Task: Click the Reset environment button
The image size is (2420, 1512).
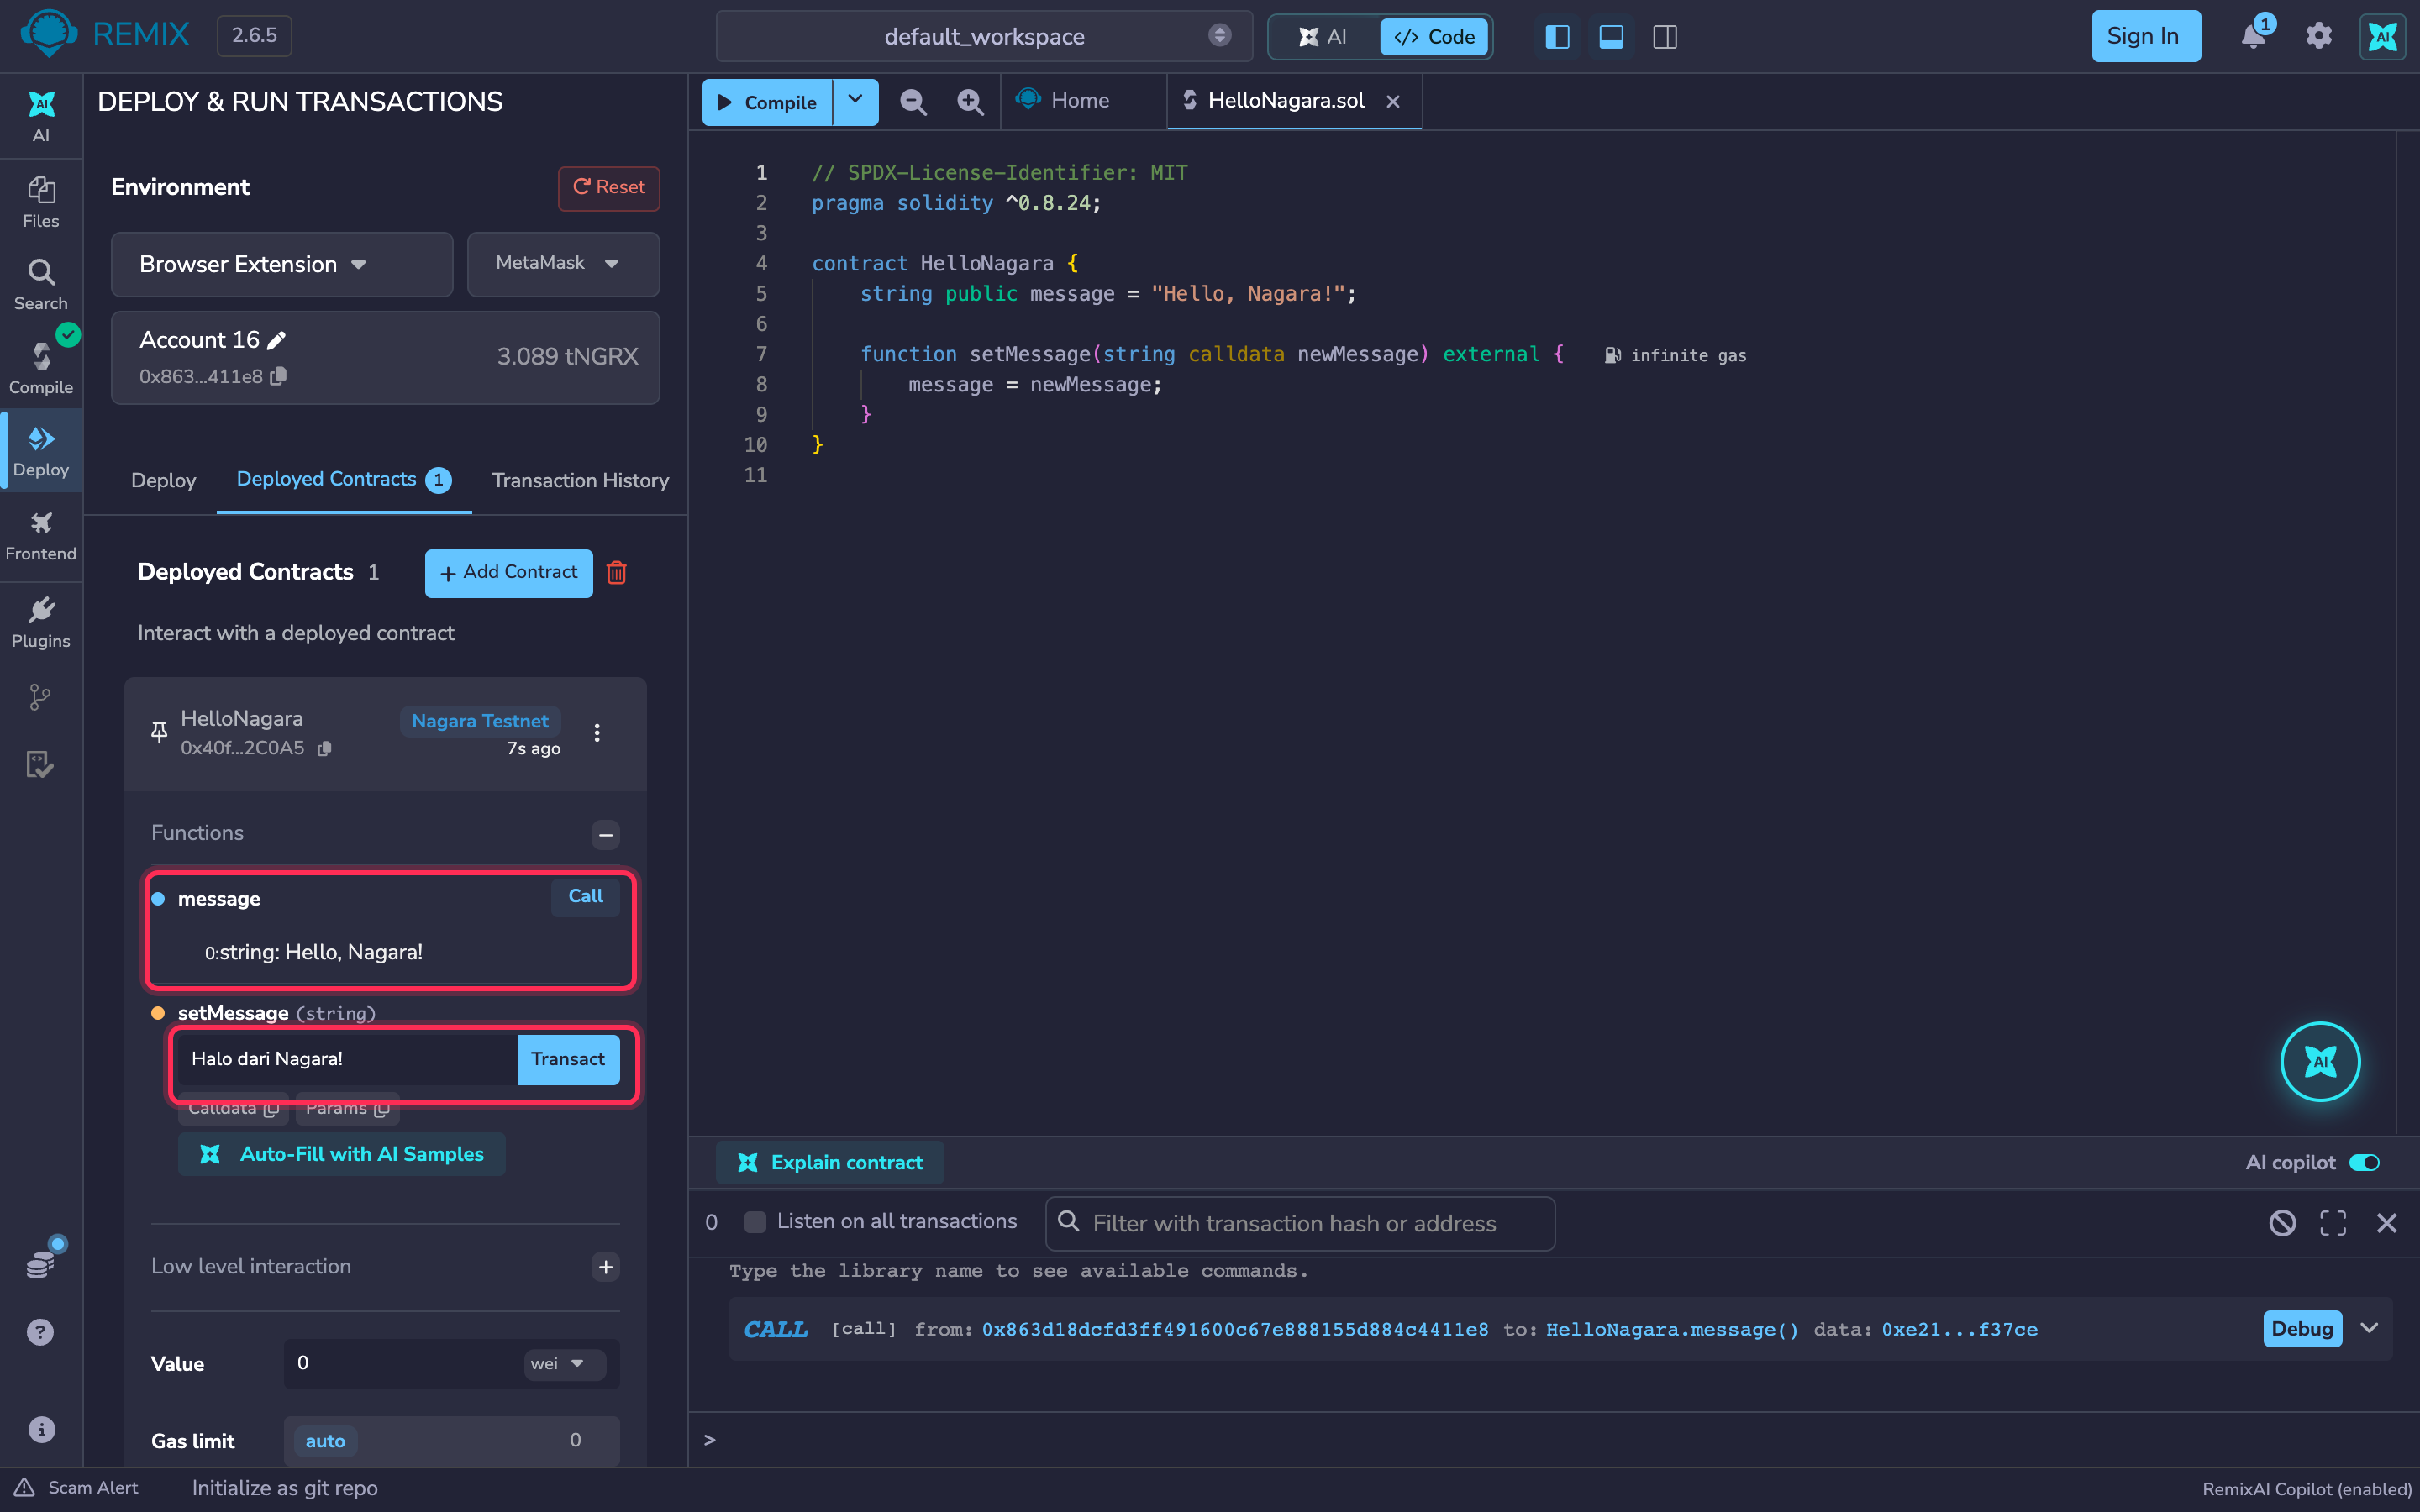Action: (x=608, y=188)
